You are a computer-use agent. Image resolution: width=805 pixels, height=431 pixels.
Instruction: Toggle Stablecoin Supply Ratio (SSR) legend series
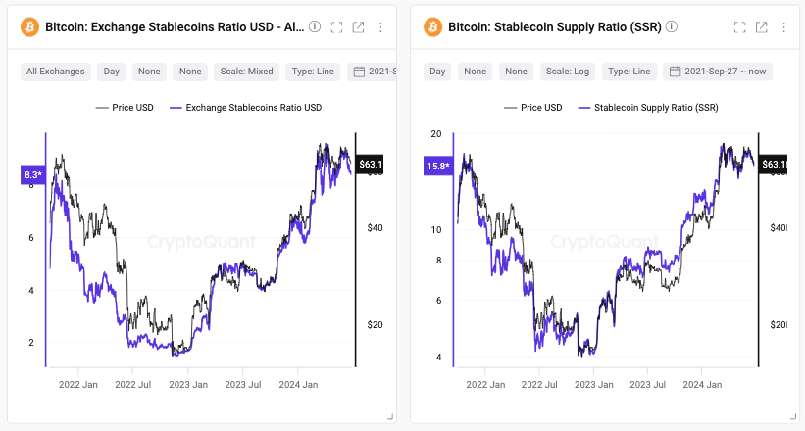(647, 107)
